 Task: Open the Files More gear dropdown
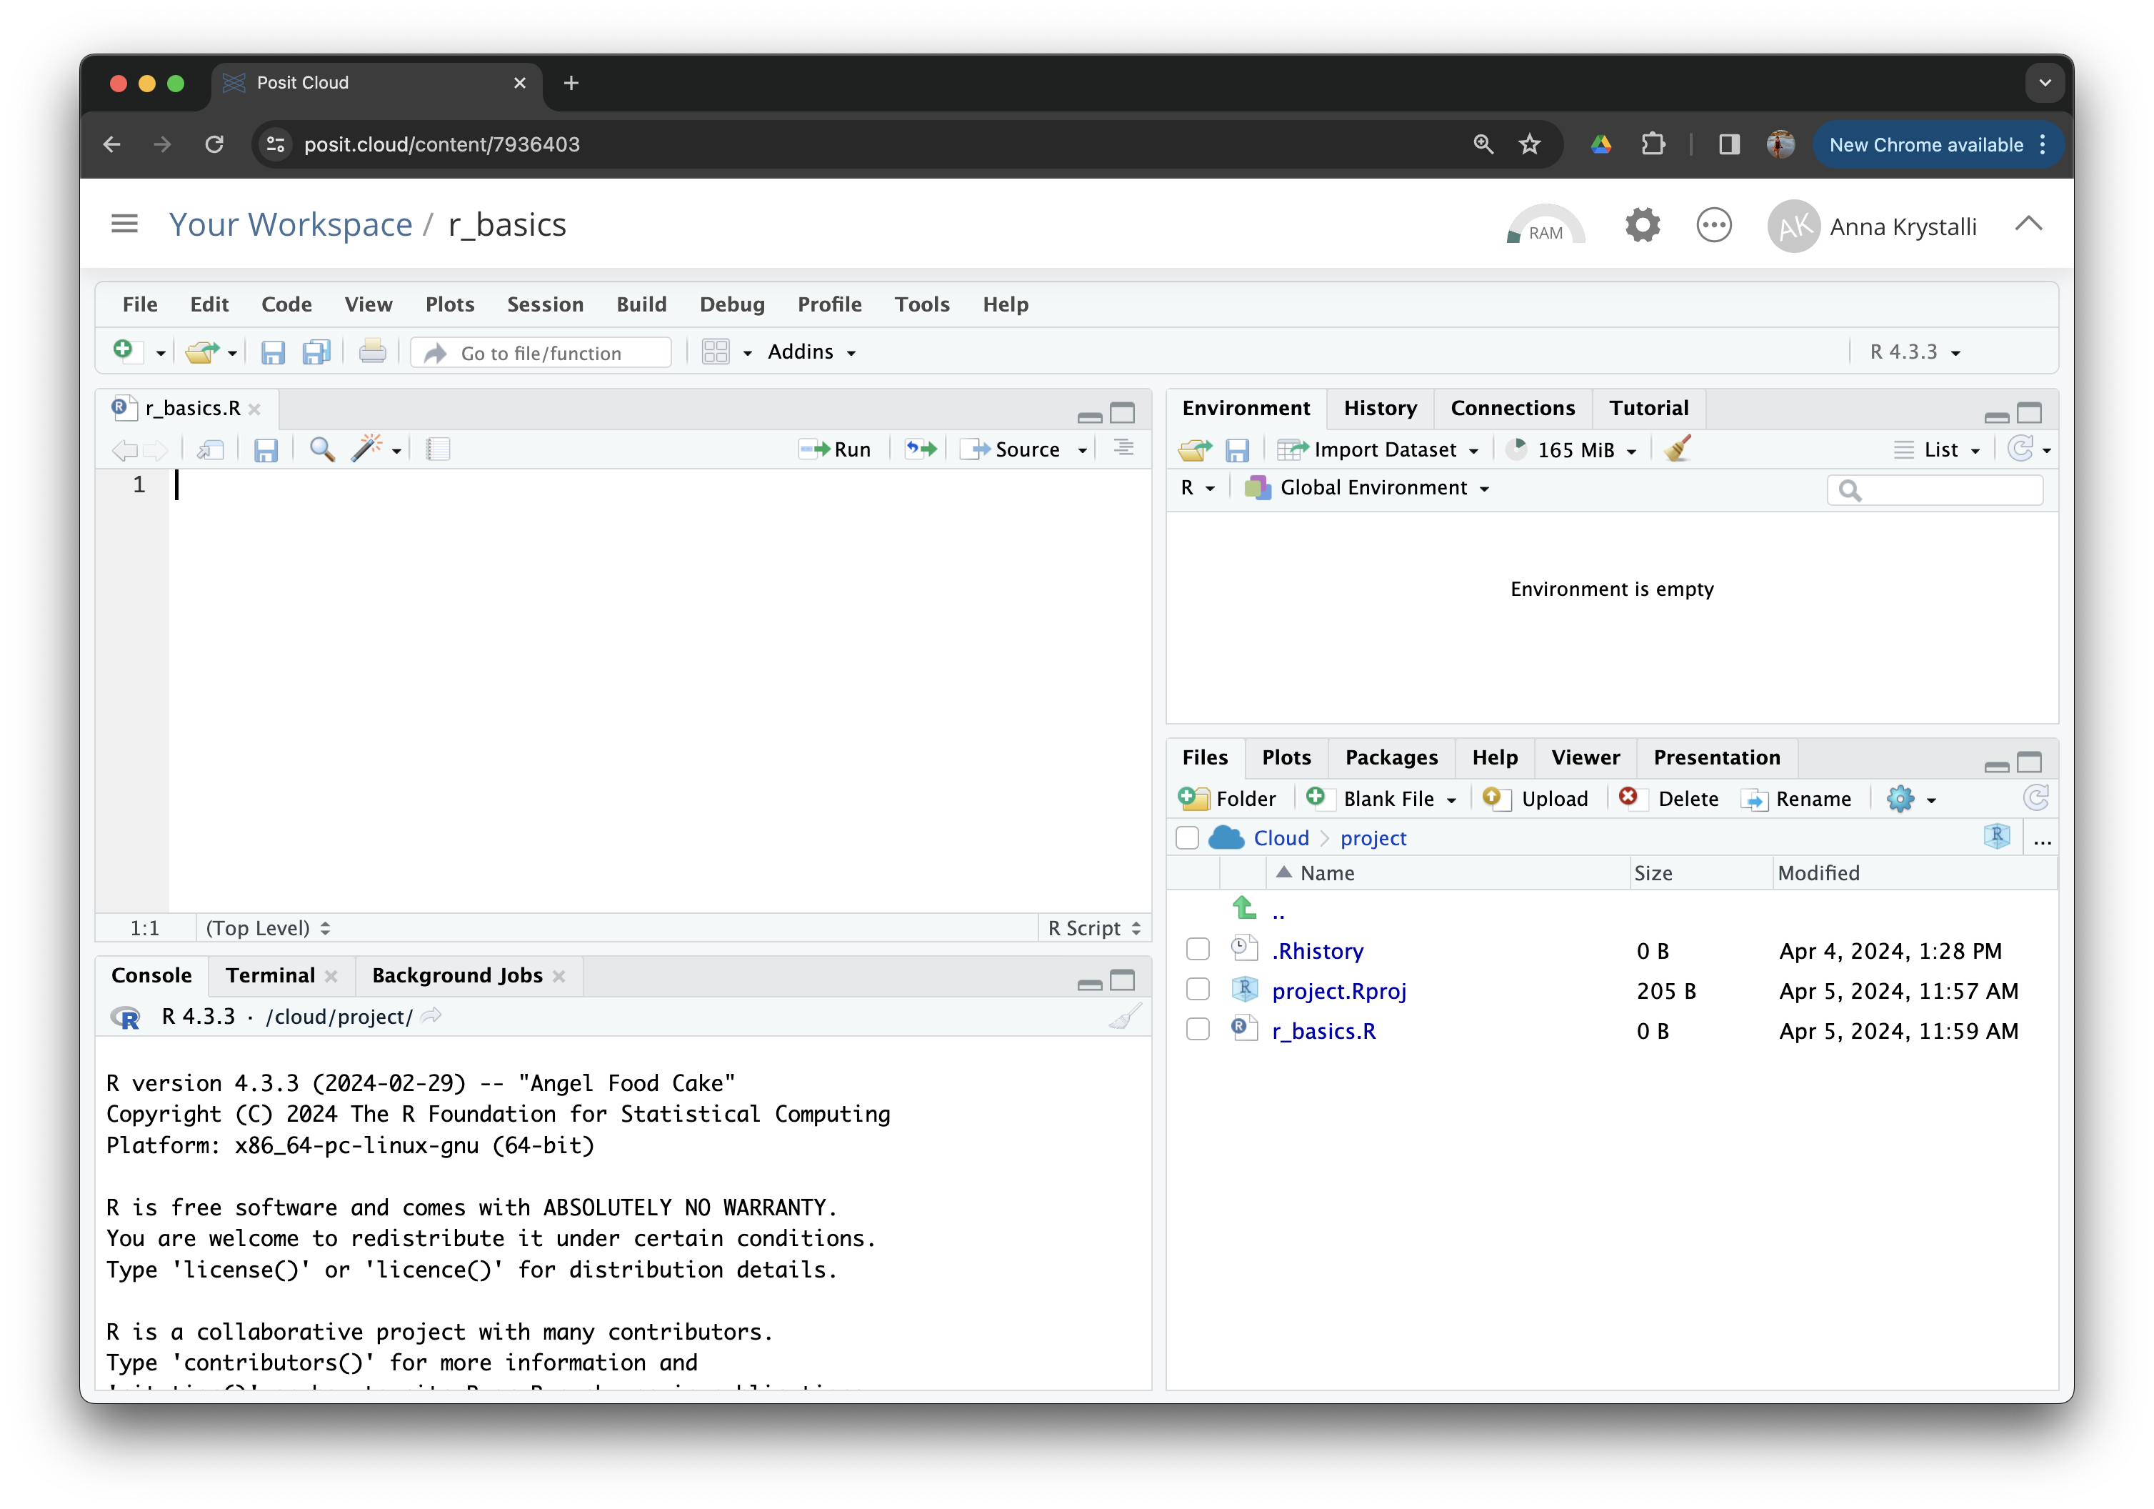pyautogui.click(x=1912, y=799)
